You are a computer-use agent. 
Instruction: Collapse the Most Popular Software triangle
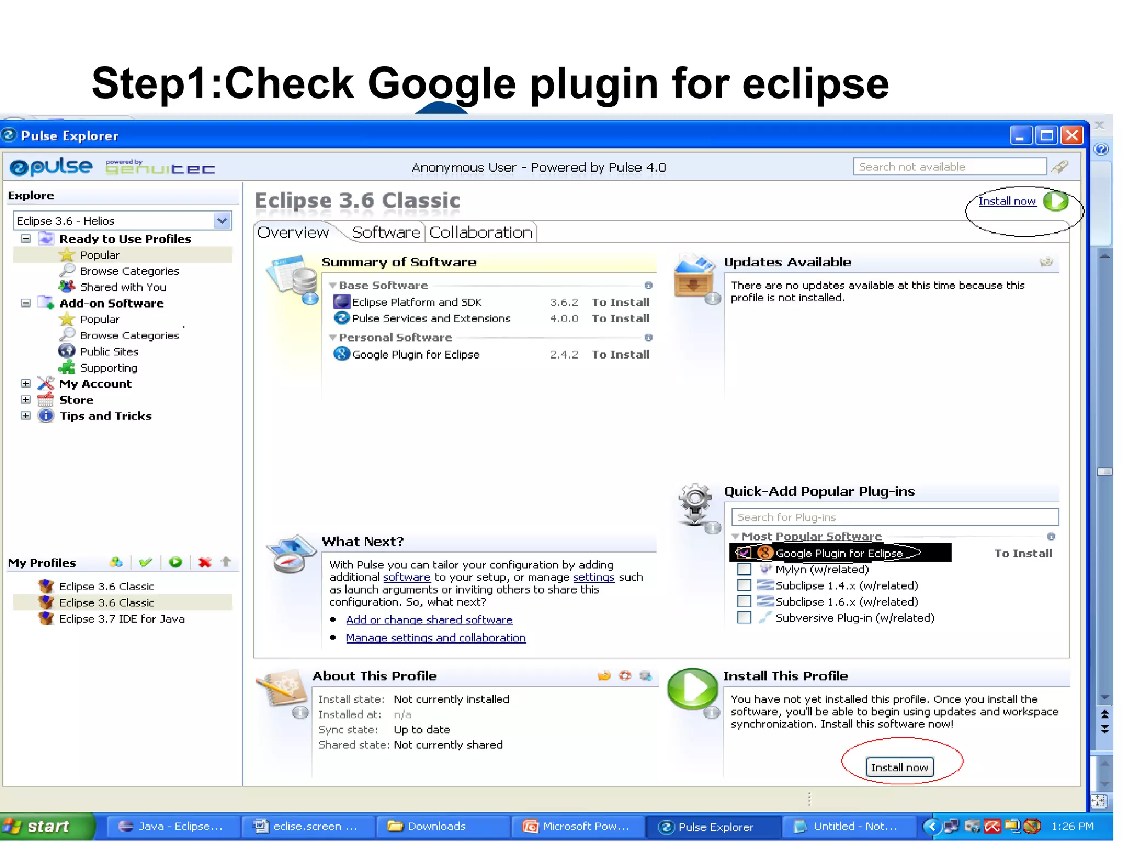735,537
